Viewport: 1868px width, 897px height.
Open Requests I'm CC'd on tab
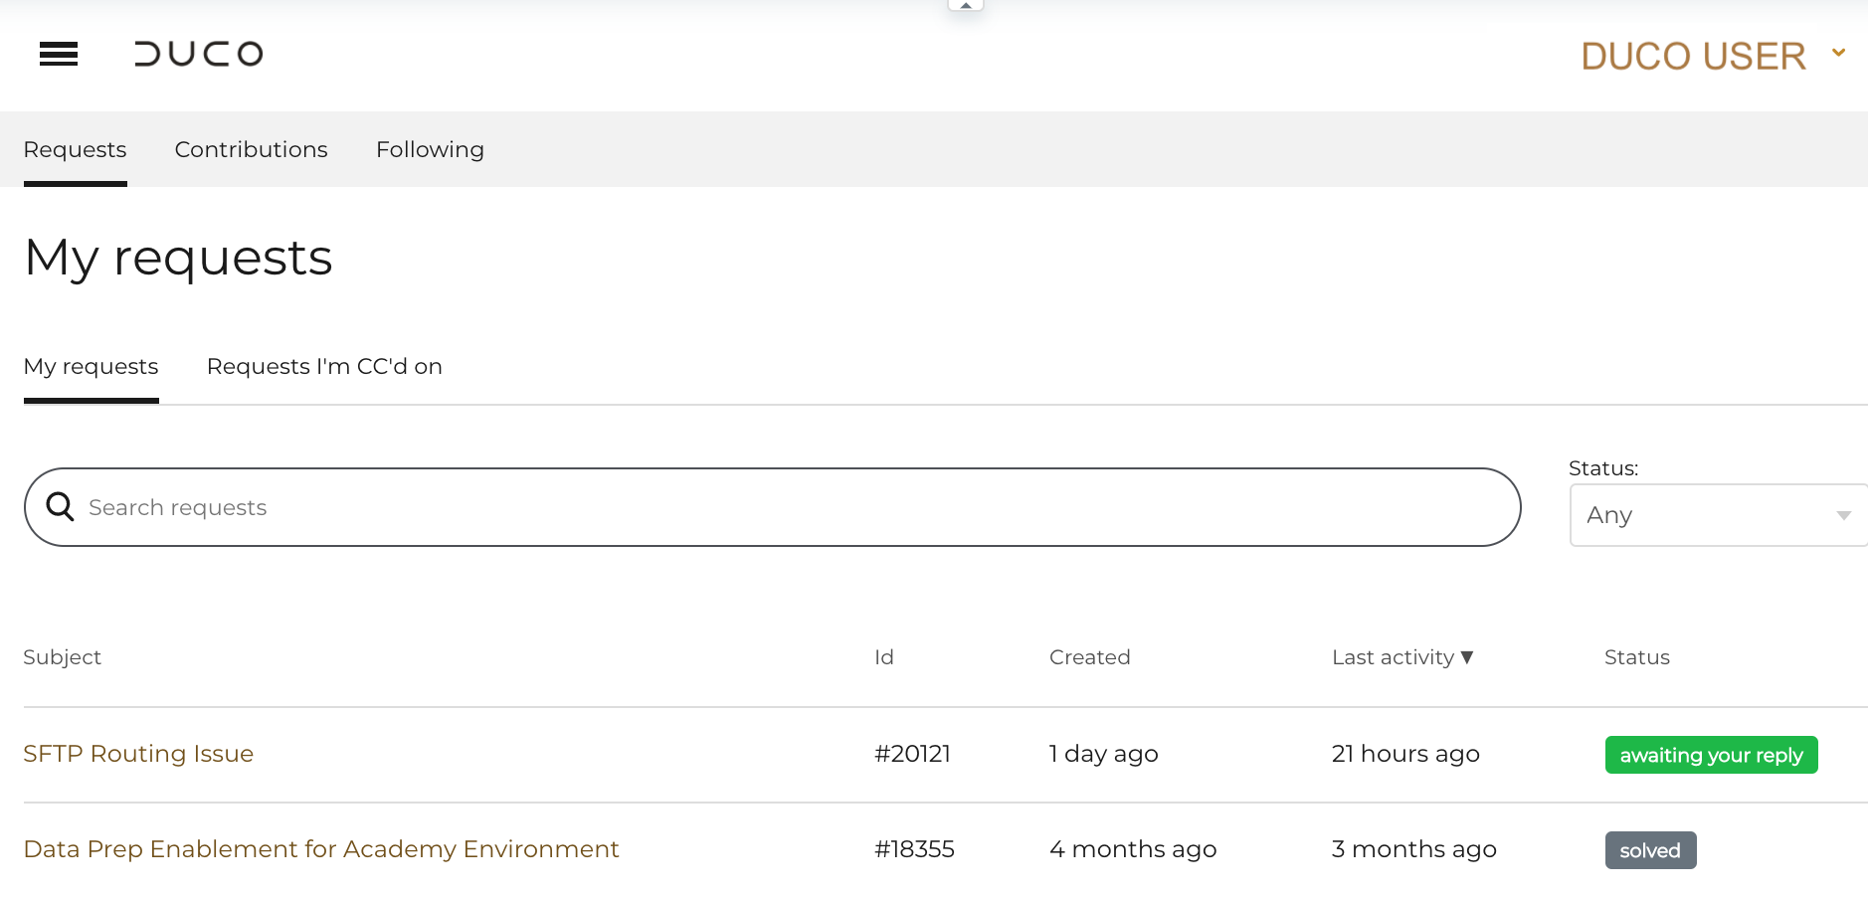[x=324, y=366]
